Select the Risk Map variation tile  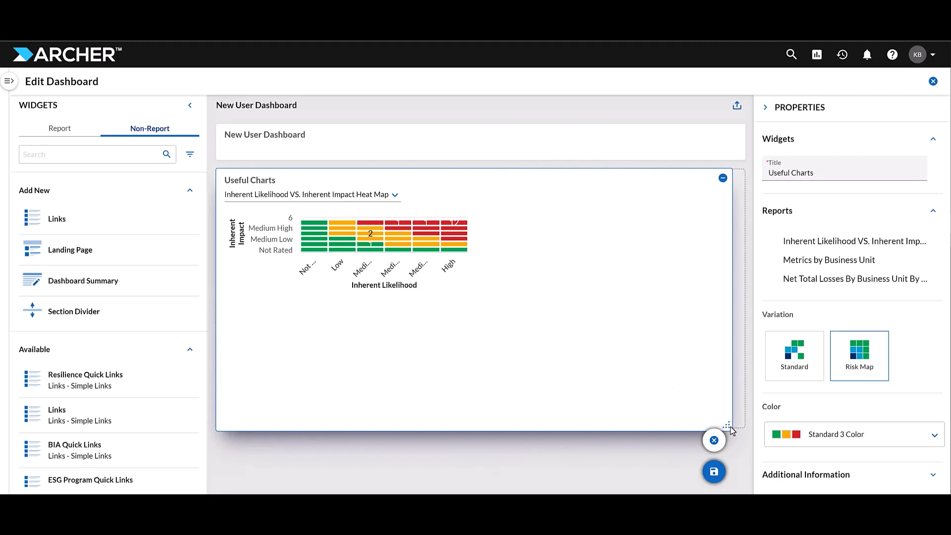(x=859, y=356)
